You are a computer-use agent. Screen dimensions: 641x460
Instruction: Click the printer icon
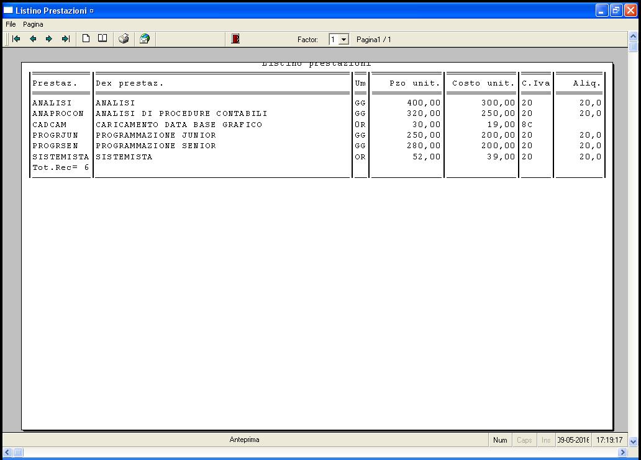tap(124, 39)
